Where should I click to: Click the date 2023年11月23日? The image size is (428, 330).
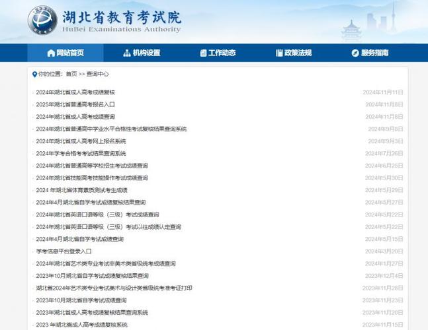pos(383,300)
